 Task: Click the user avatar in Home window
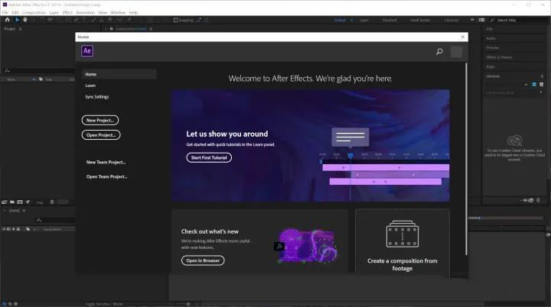click(x=456, y=52)
